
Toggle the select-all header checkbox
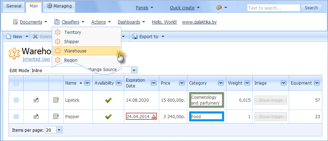tap(16, 83)
